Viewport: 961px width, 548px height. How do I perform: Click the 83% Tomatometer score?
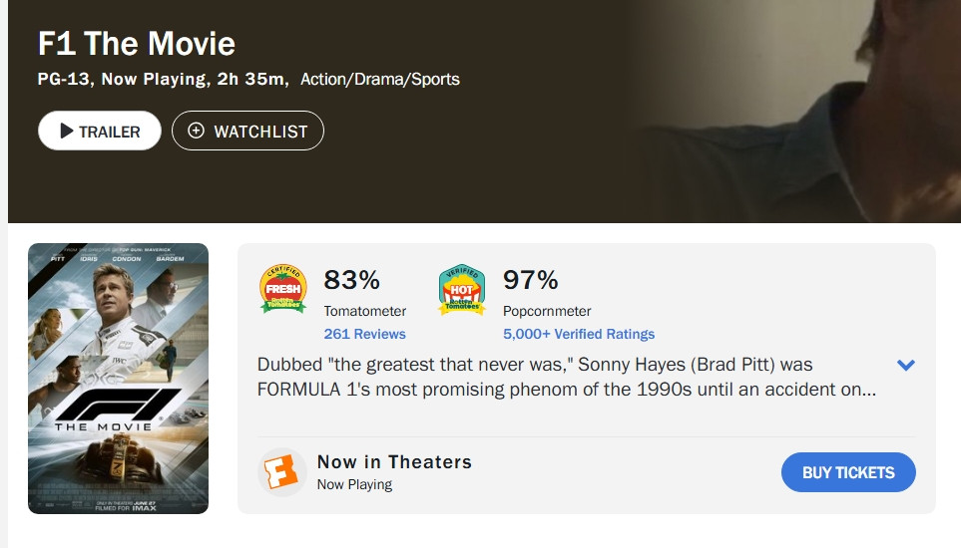tap(351, 280)
